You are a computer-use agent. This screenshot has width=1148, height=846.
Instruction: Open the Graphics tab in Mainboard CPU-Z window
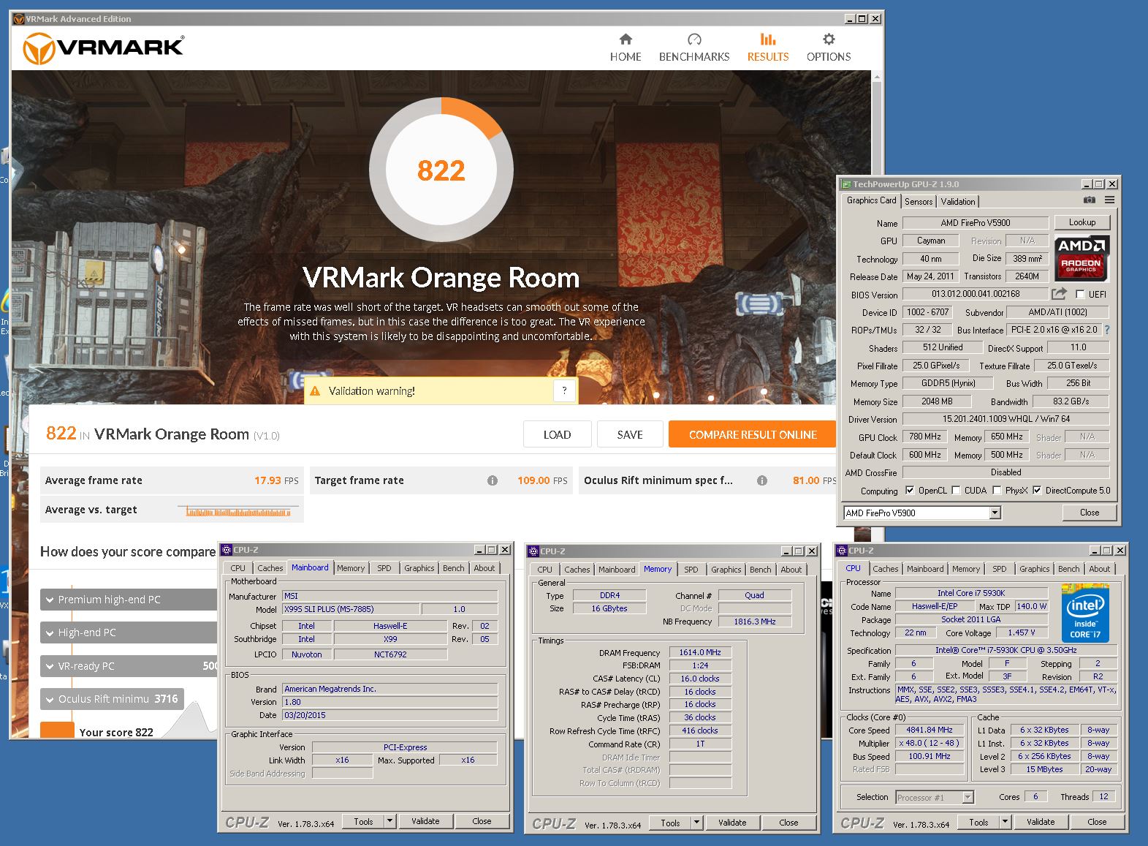point(419,568)
